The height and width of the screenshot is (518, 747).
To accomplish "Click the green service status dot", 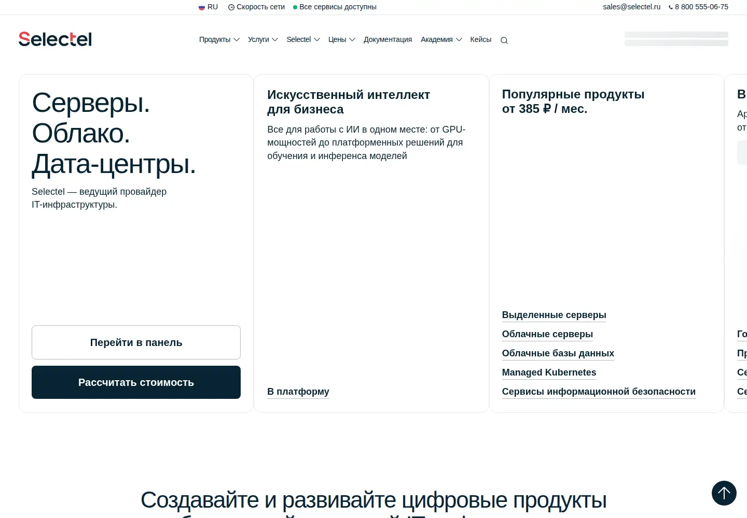I will click(295, 7).
